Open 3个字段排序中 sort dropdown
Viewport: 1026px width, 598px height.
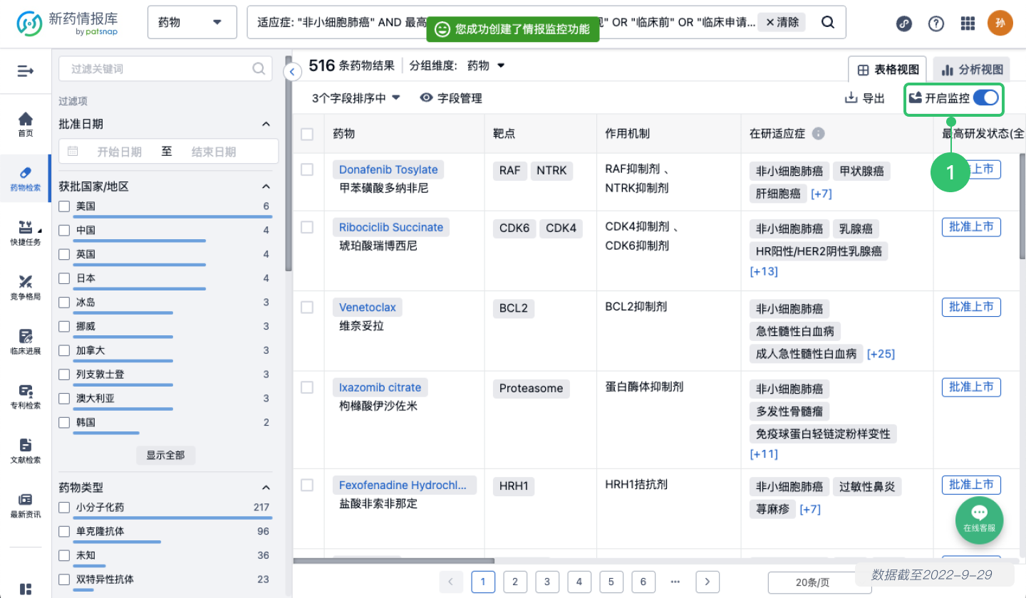[356, 98]
